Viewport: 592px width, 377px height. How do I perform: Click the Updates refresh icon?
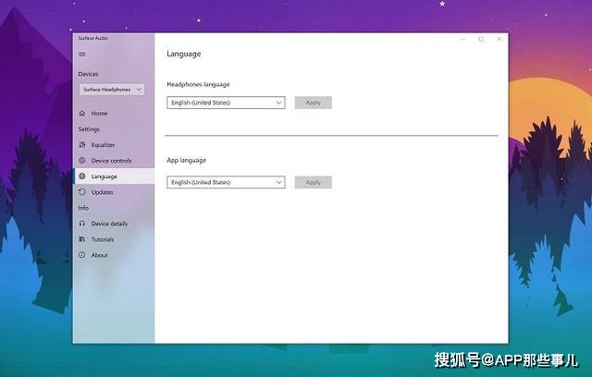click(x=82, y=192)
